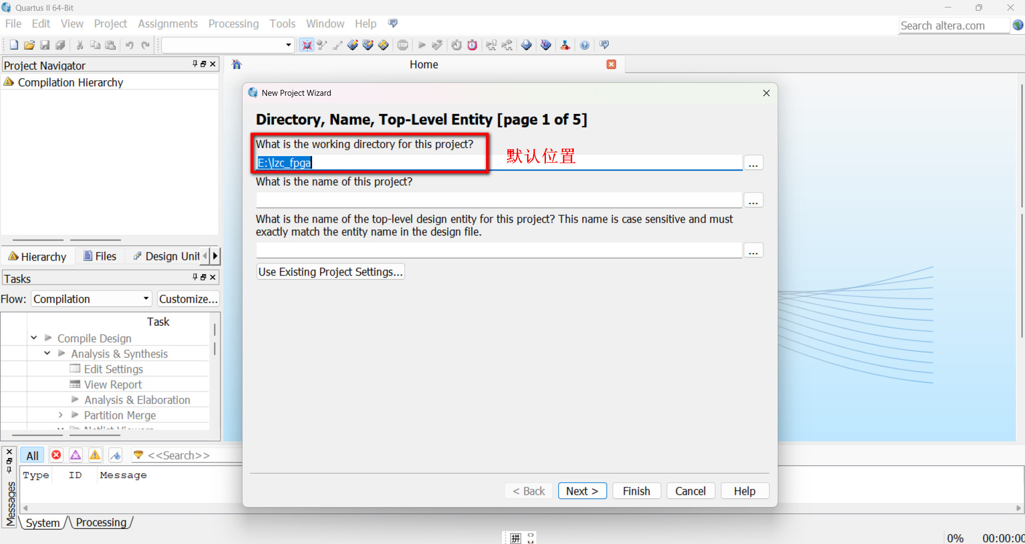This screenshot has height=544, width=1025.
Task: Click Use Existing Project Settings button
Action: pos(330,272)
